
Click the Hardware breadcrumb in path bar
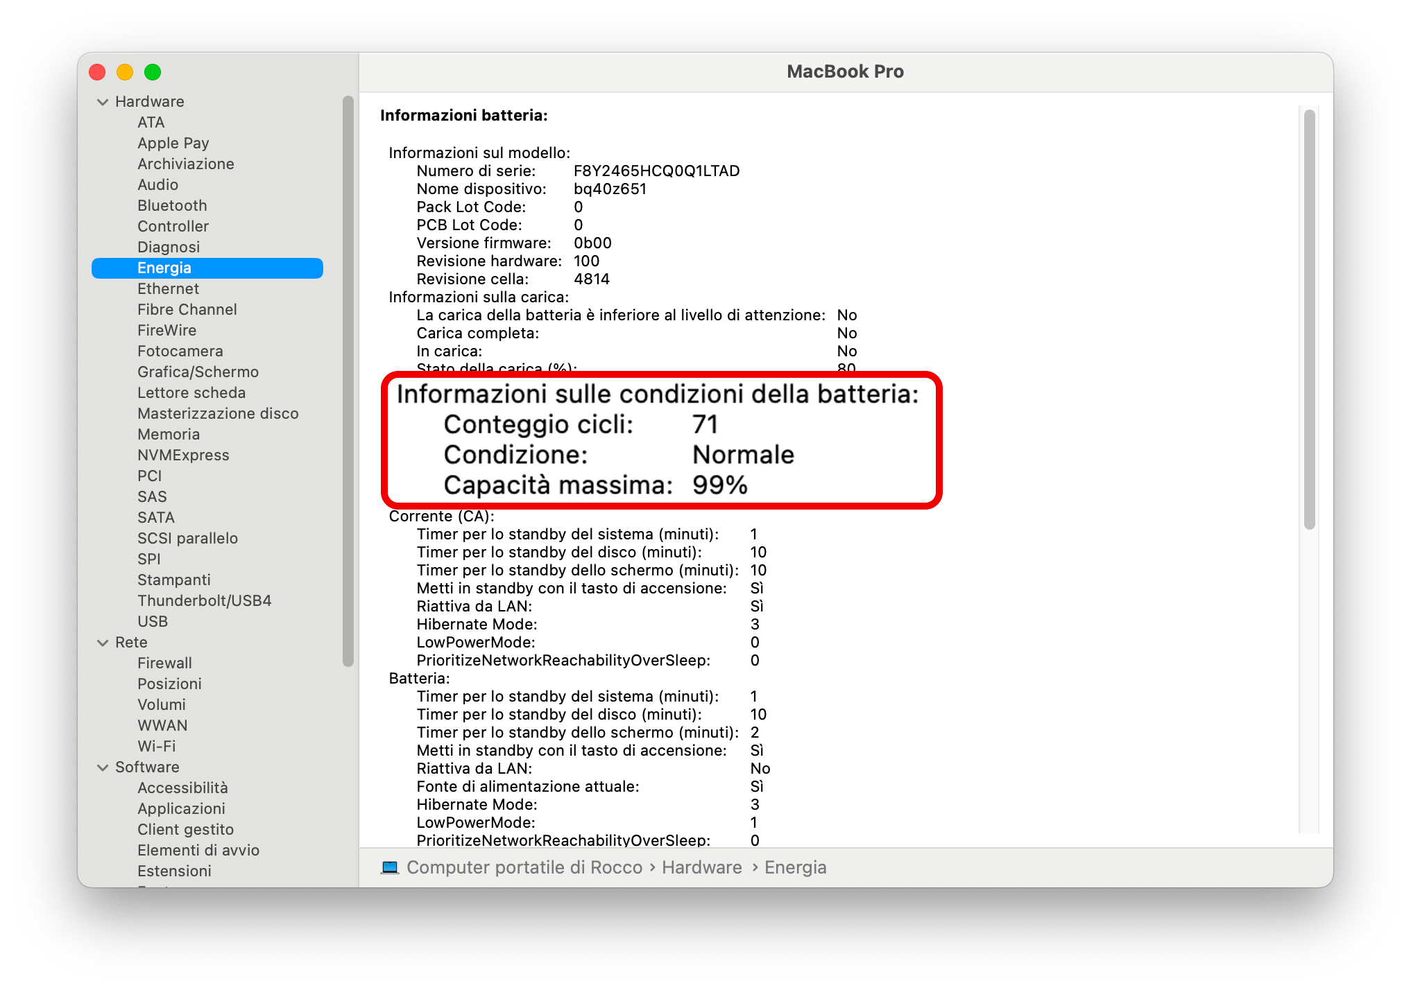pos(702,868)
